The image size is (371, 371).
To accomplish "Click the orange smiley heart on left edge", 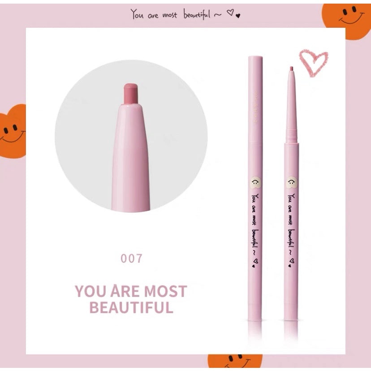I will [x=13, y=131].
